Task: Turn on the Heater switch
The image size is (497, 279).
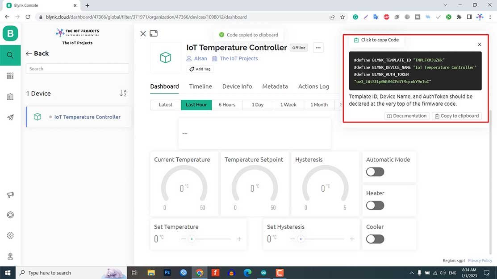Action: pos(375,205)
